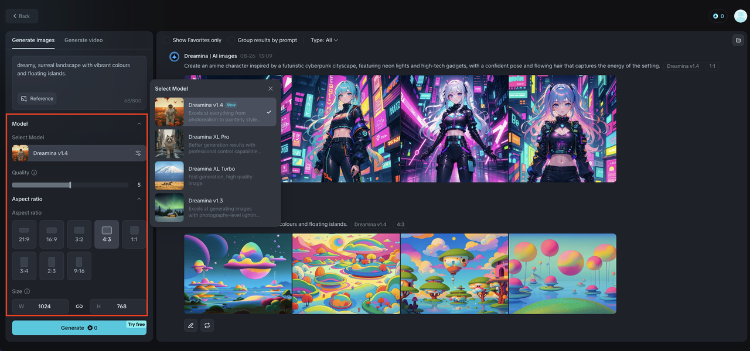Click the Dreamina v1.4 tag on landscape prompt
Screen dimensions: 750x351
coord(370,224)
